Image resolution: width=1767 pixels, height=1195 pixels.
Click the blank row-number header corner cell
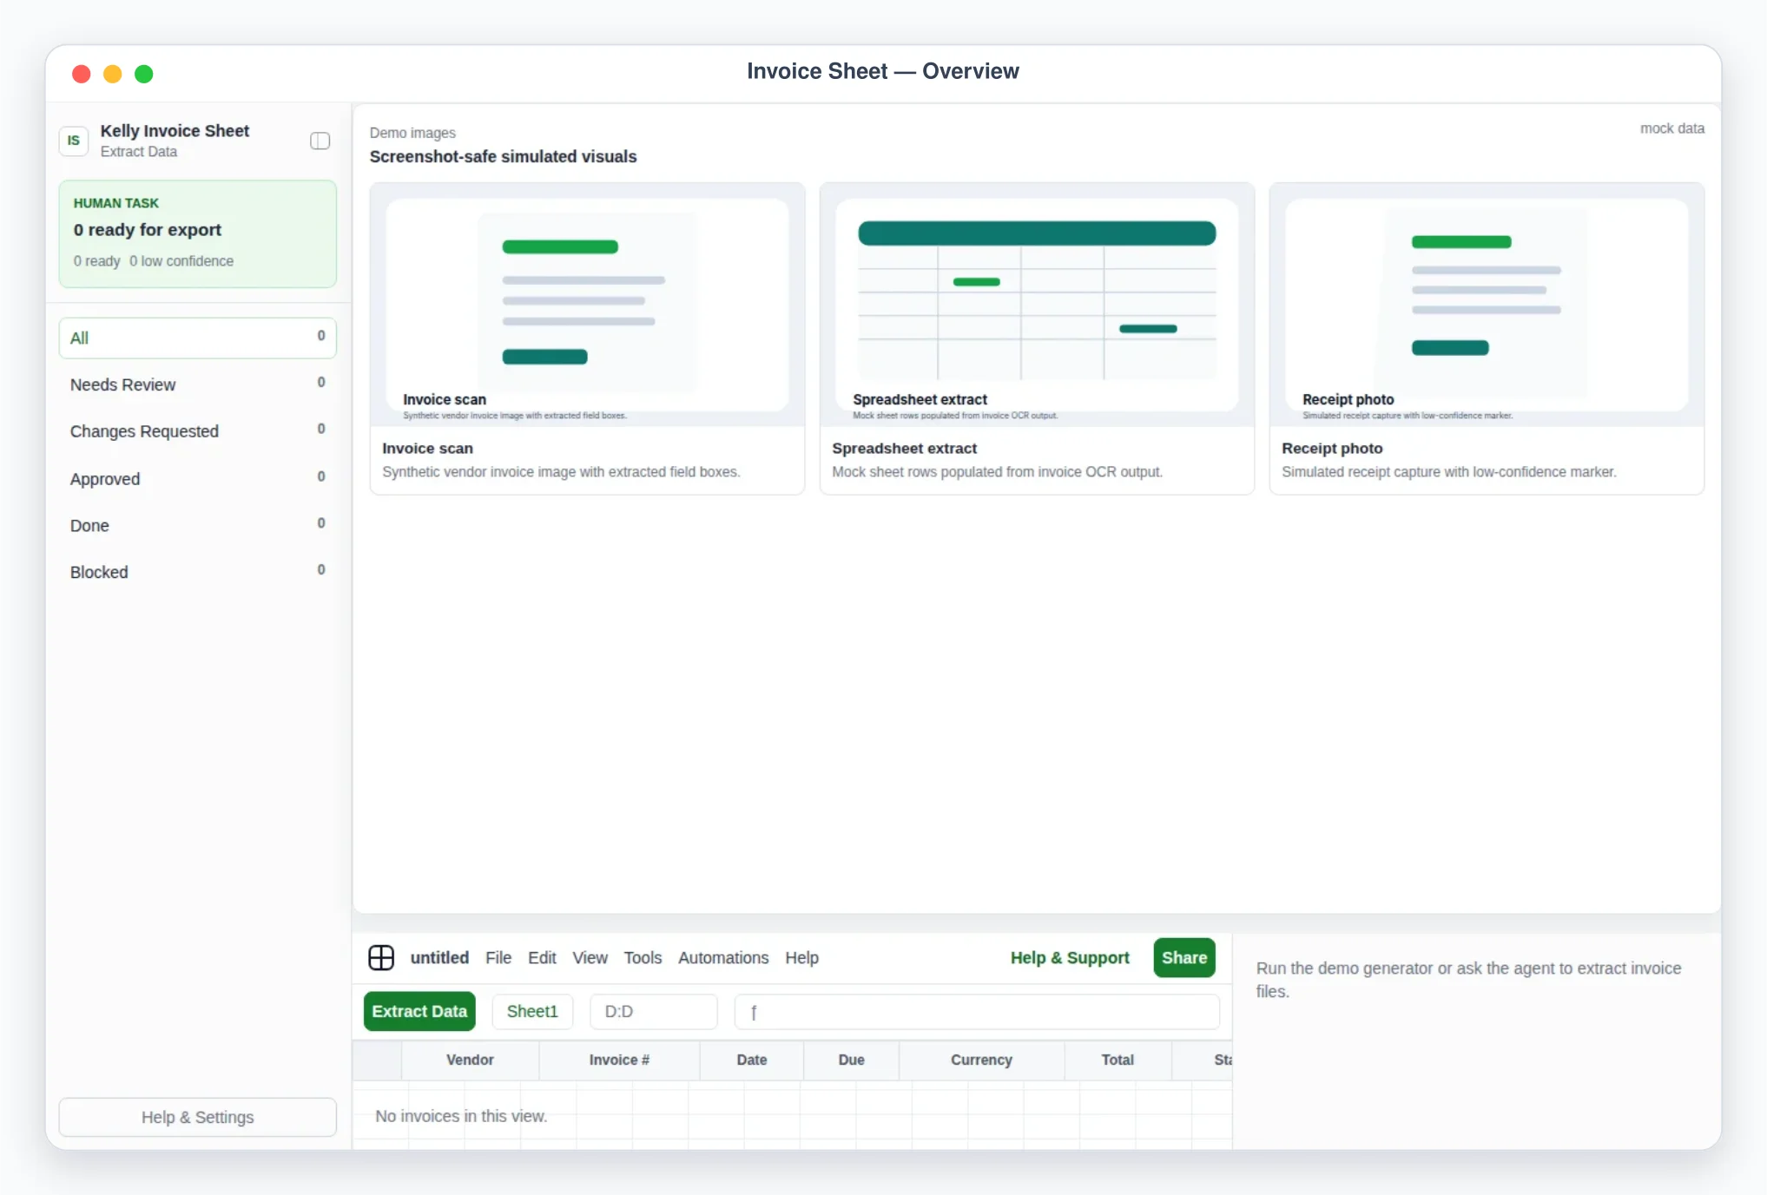pyautogui.click(x=377, y=1060)
